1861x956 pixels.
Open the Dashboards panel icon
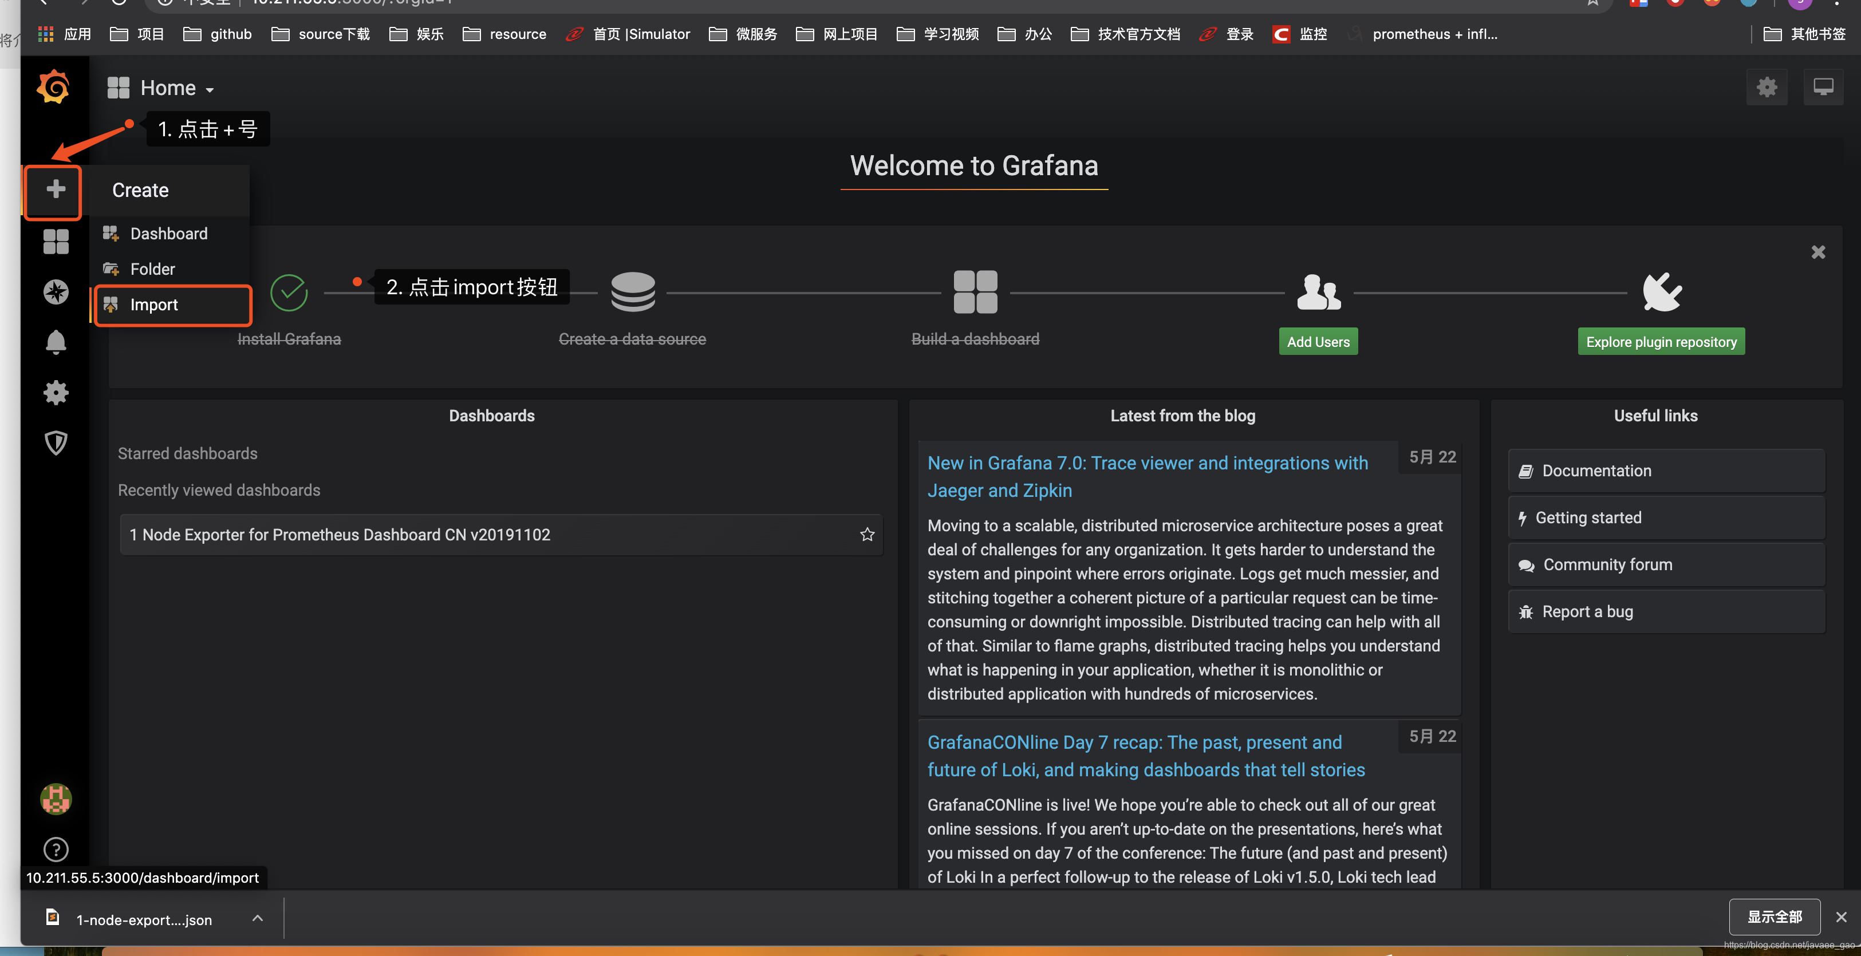click(x=56, y=240)
